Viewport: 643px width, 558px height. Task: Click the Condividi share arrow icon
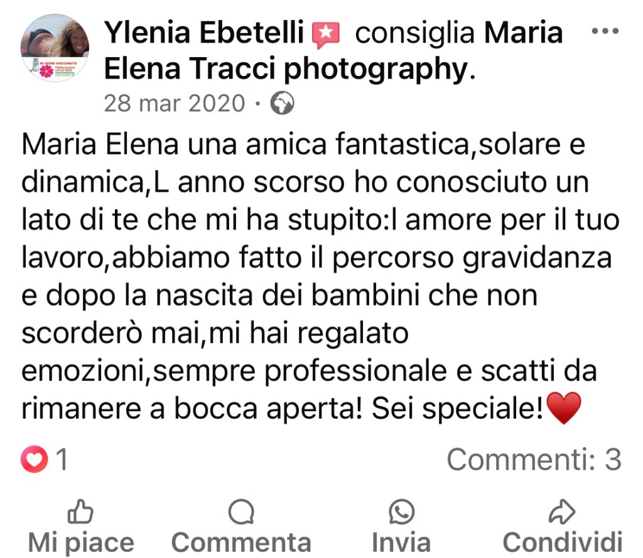tap(562, 512)
